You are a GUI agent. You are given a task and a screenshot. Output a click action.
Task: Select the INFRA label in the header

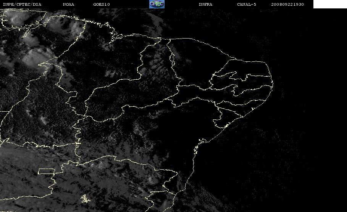tap(205, 5)
